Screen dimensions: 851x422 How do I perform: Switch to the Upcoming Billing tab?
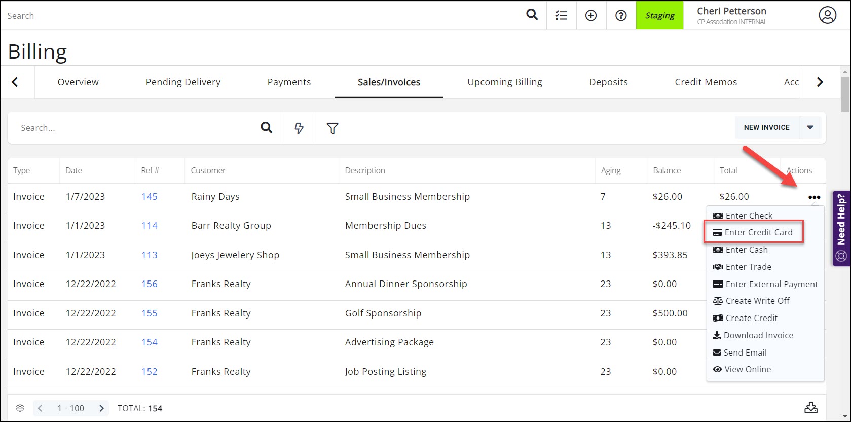click(504, 82)
